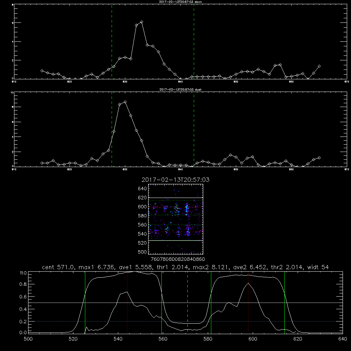
Task: Click the red dotted line near 544 in bottom plot
Action: coord(127,303)
